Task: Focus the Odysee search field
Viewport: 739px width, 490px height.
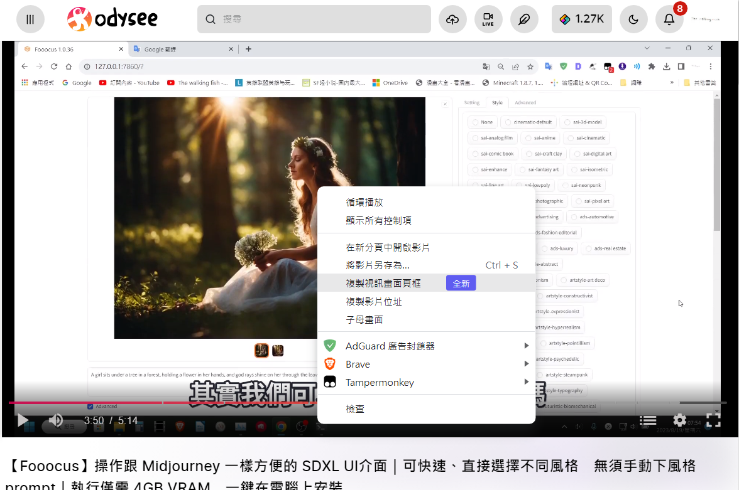Action: (x=314, y=19)
